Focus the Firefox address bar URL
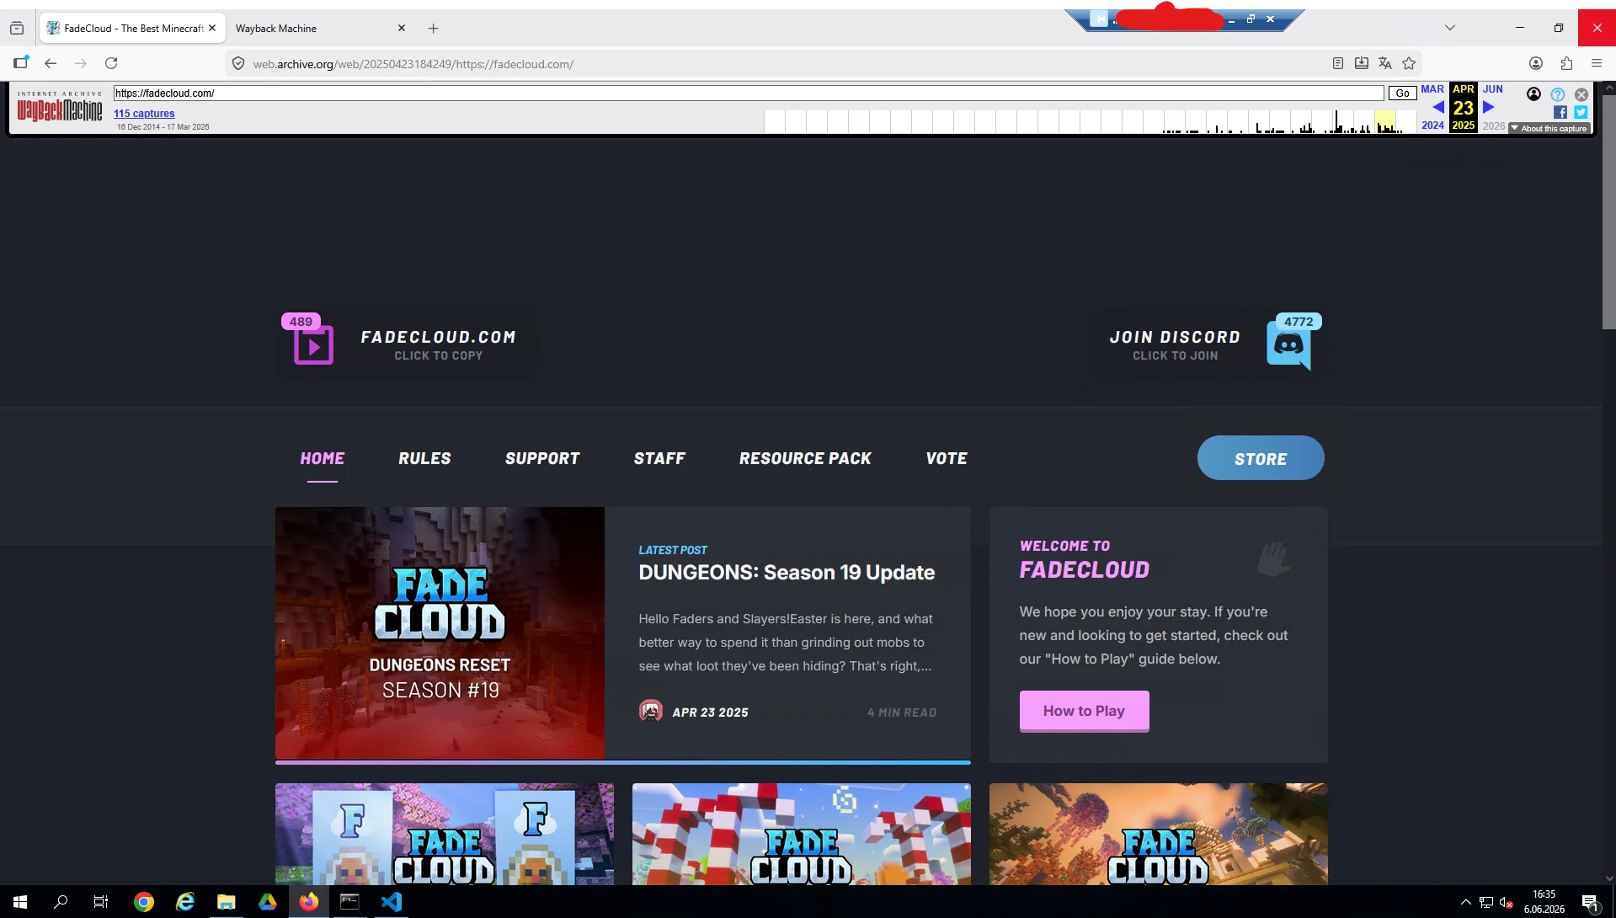Image resolution: width=1616 pixels, height=918 pixels. tap(413, 64)
